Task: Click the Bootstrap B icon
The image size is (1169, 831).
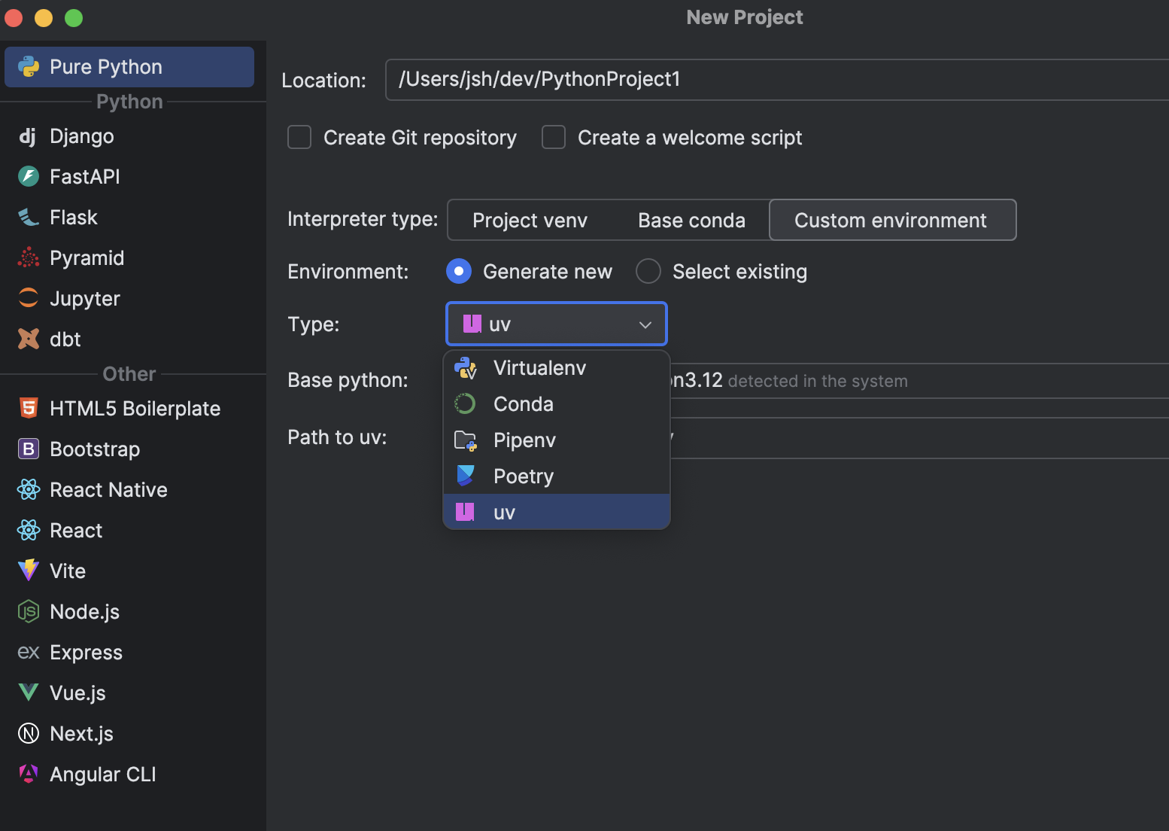Action: (x=29, y=449)
